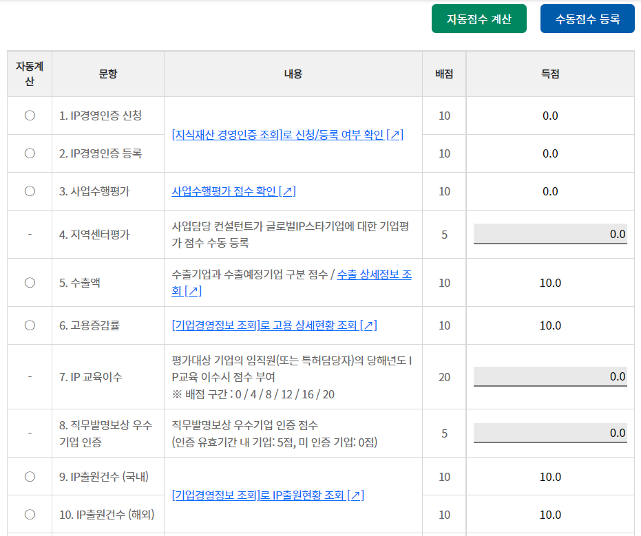
Task: Select radio button for 3. 사업수행평가
Action: pyautogui.click(x=30, y=191)
